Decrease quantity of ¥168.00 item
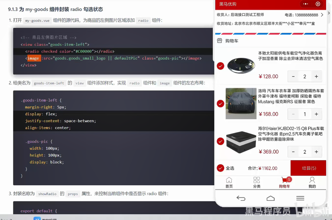The width and height of the screenshot is (332, 220). pyautogui.click(x=293, y=114)
